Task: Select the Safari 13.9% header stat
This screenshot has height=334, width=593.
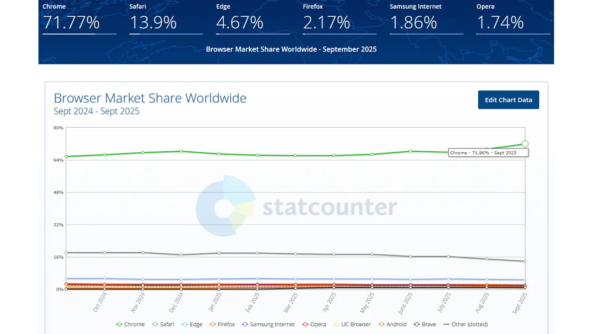Action: 153,22
